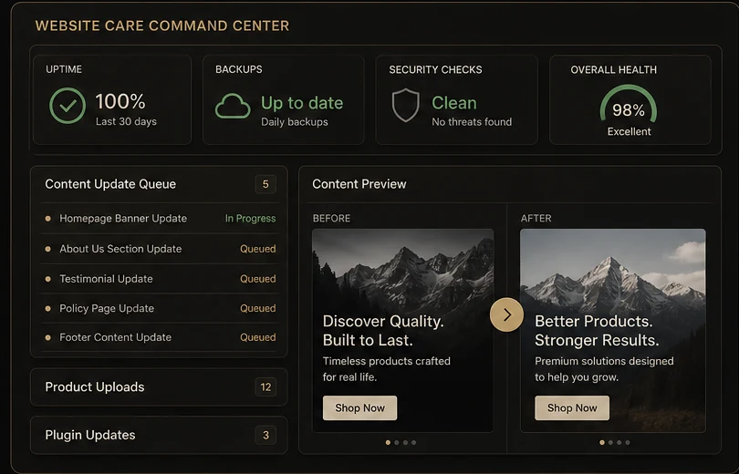Viewport: 739px width, 474px height.
Task: Click the AFTER label above the right preview
Action: click(x=536, y=219)
